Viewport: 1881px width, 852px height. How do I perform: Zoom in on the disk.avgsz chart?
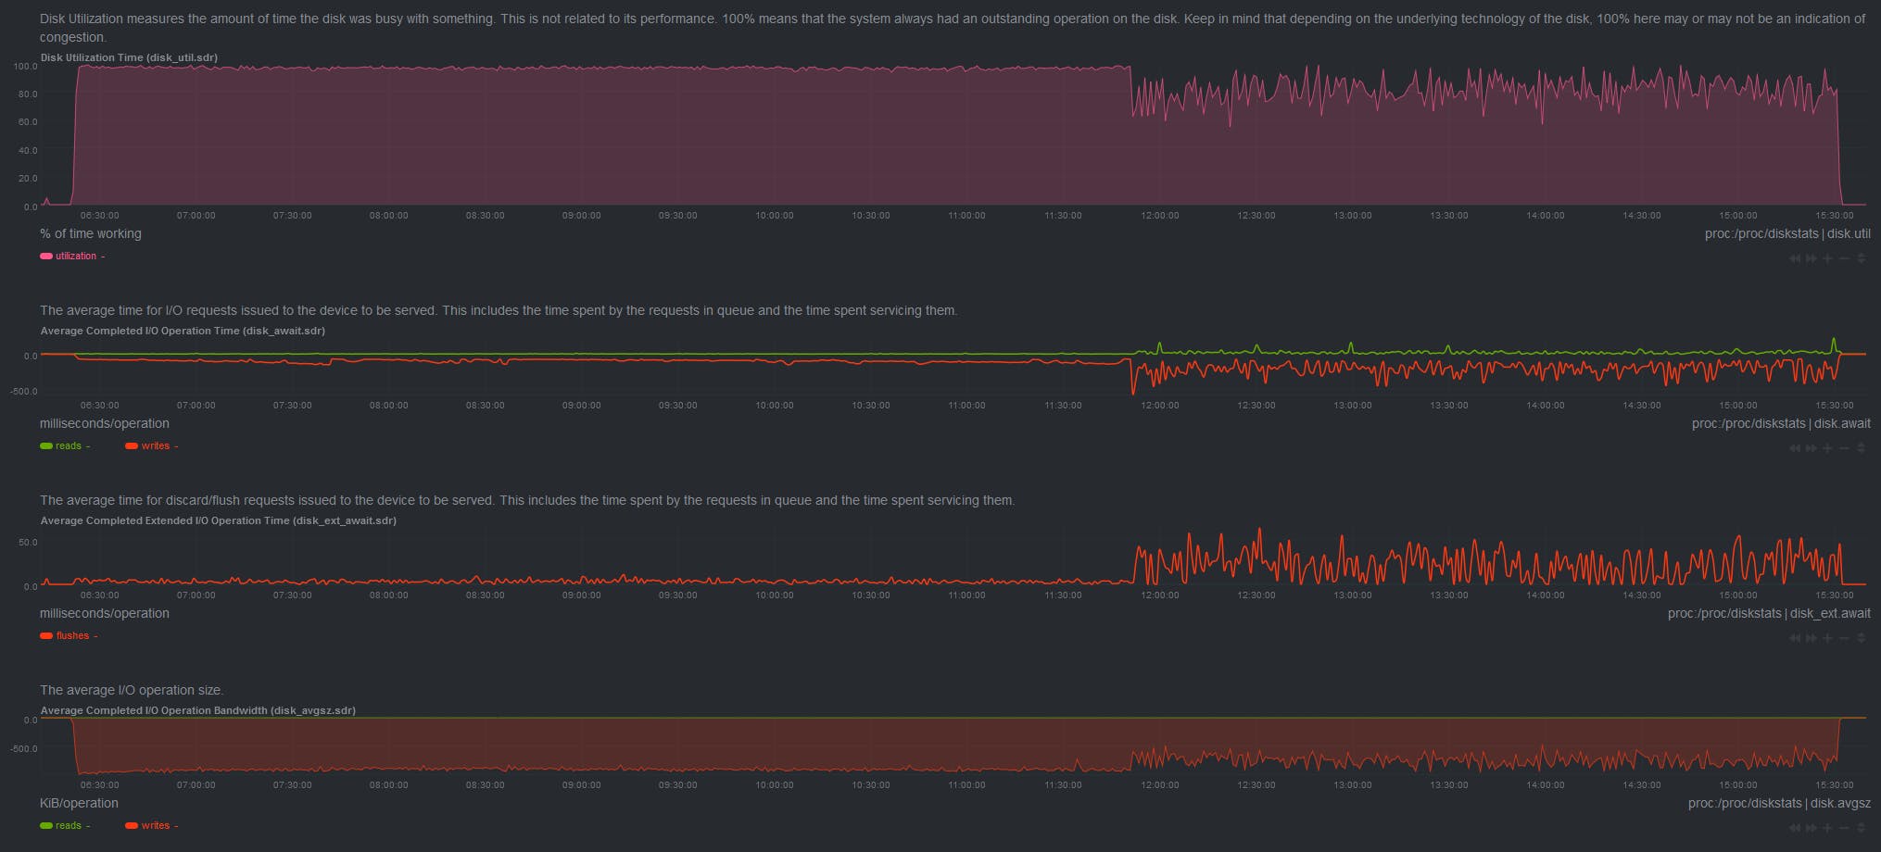(x=1827, y=828)
